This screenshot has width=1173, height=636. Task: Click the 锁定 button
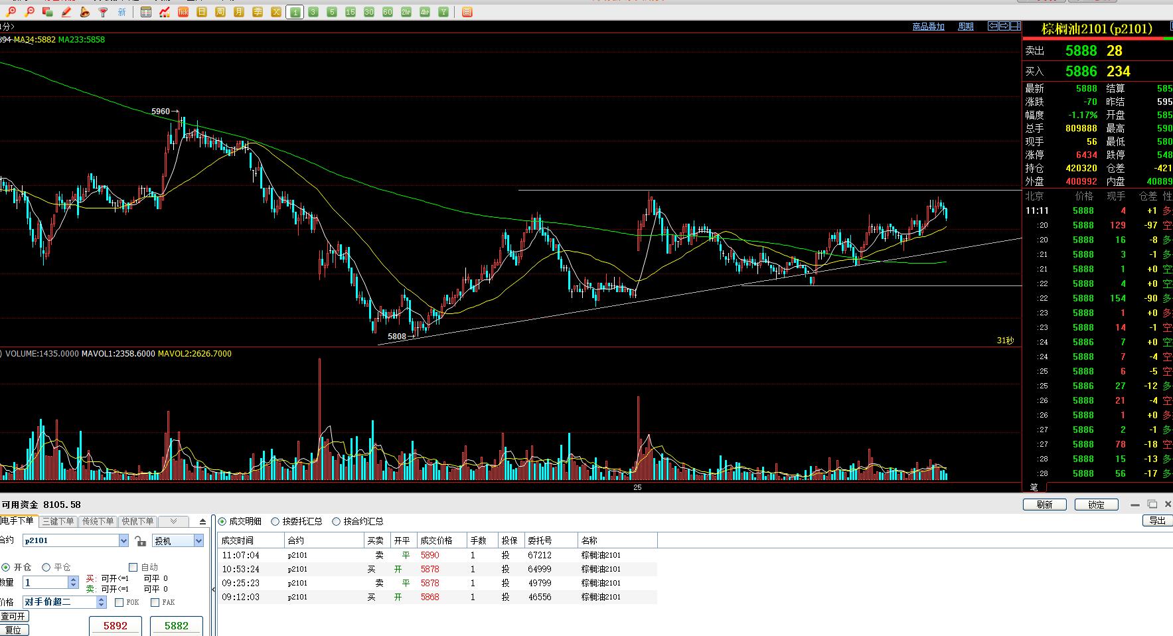pyautogui.click(x=1097, y=505)
